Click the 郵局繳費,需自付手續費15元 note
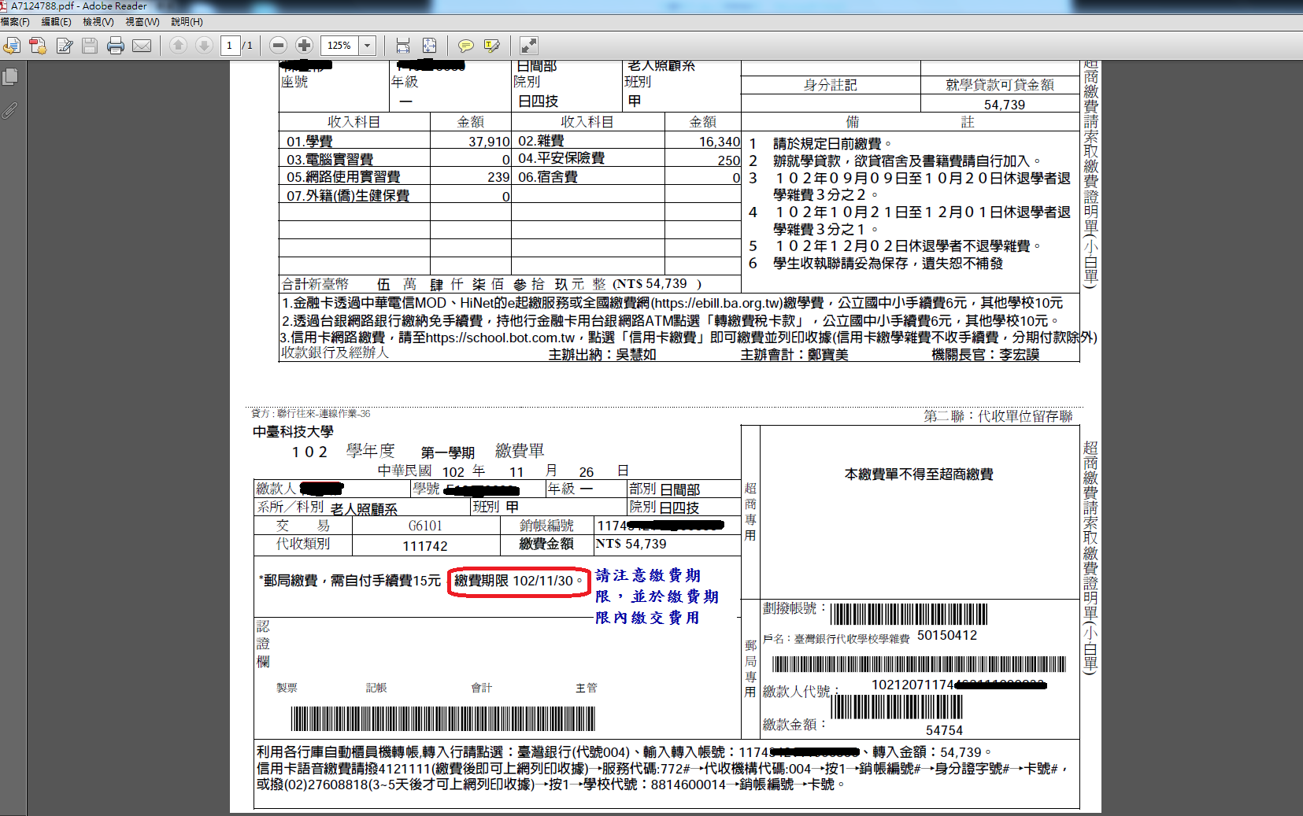Viewport: 1303px width, 816px height. pyautogui.click(x=350, y=581)
